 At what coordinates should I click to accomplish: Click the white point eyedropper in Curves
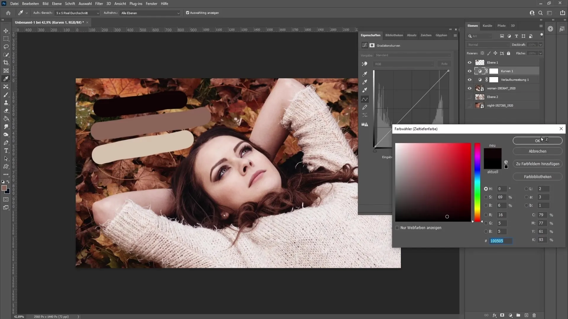(x=365, y=90)
